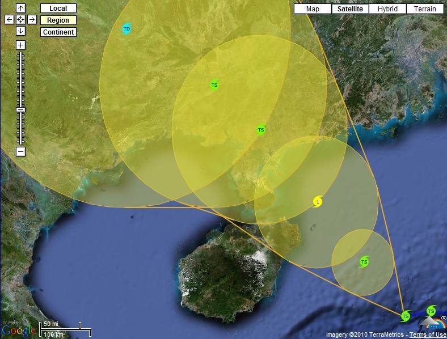Image resolution: width=447 pixels, height=339 pixels.
Task: Pan the map up with arrow
Action: click(20, 9)
